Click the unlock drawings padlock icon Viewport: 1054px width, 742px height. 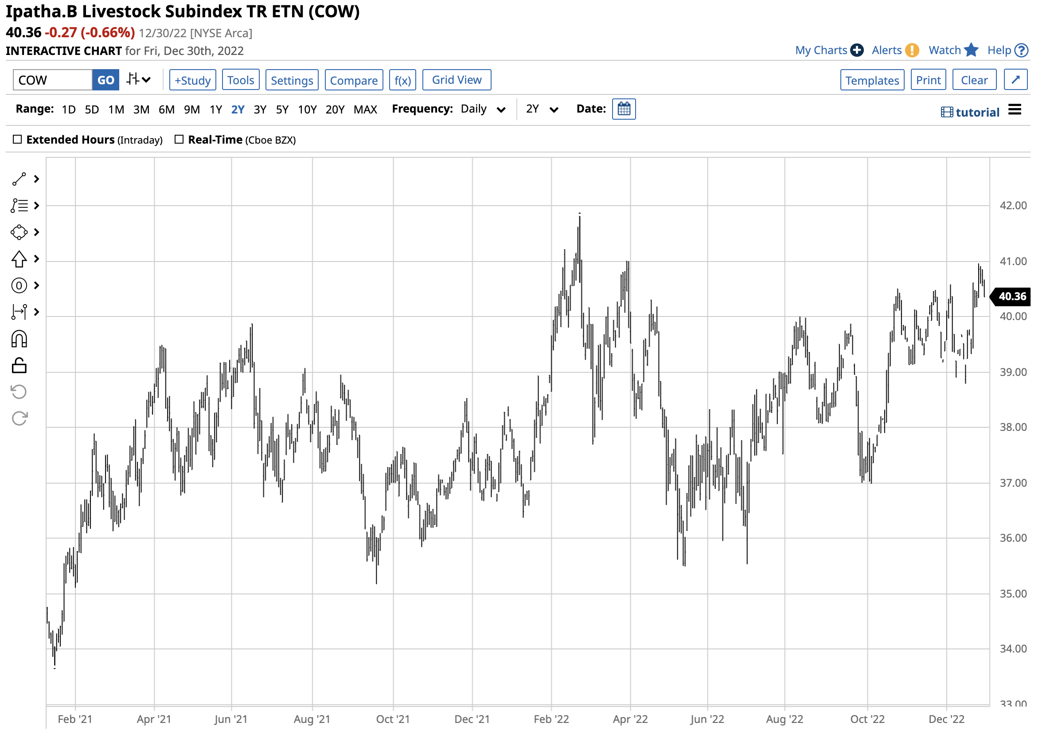(19, 366)
